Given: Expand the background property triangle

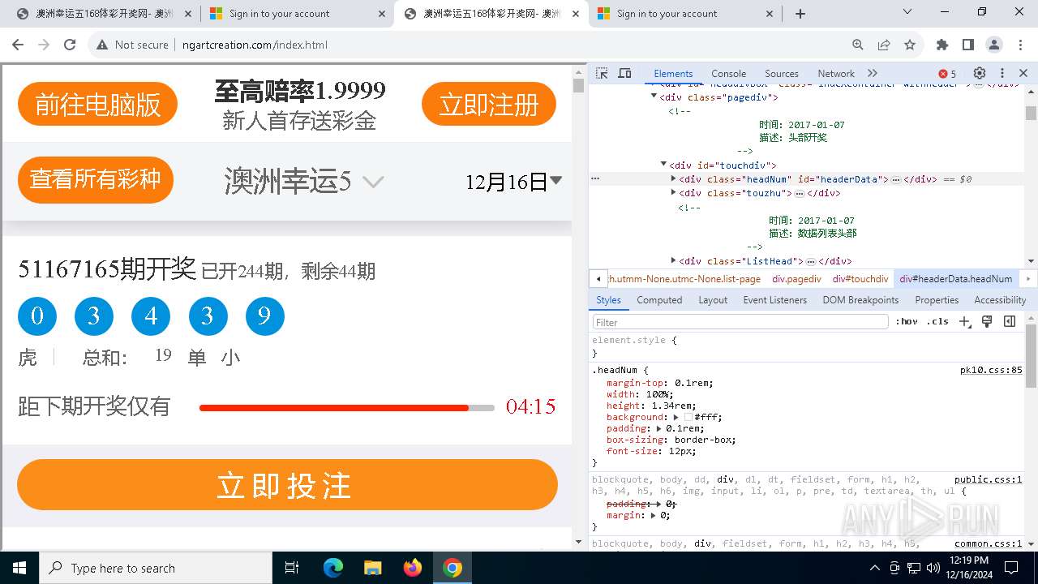Looking at the screenshot, I should pos(676,417).
